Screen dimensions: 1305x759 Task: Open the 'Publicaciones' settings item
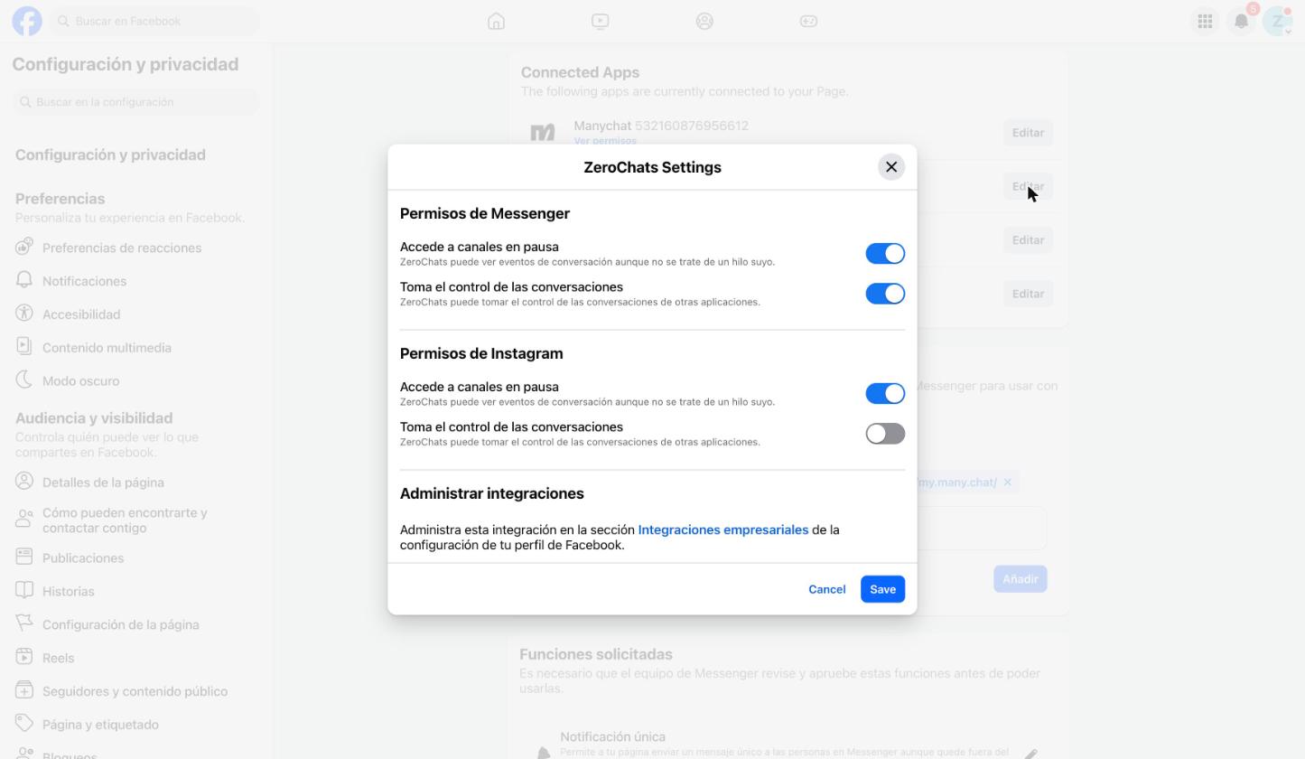point(83,558)
